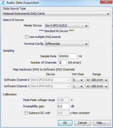The image size is (113, 128).
Task: Click the Cancel button
Action: coord(82,123)
